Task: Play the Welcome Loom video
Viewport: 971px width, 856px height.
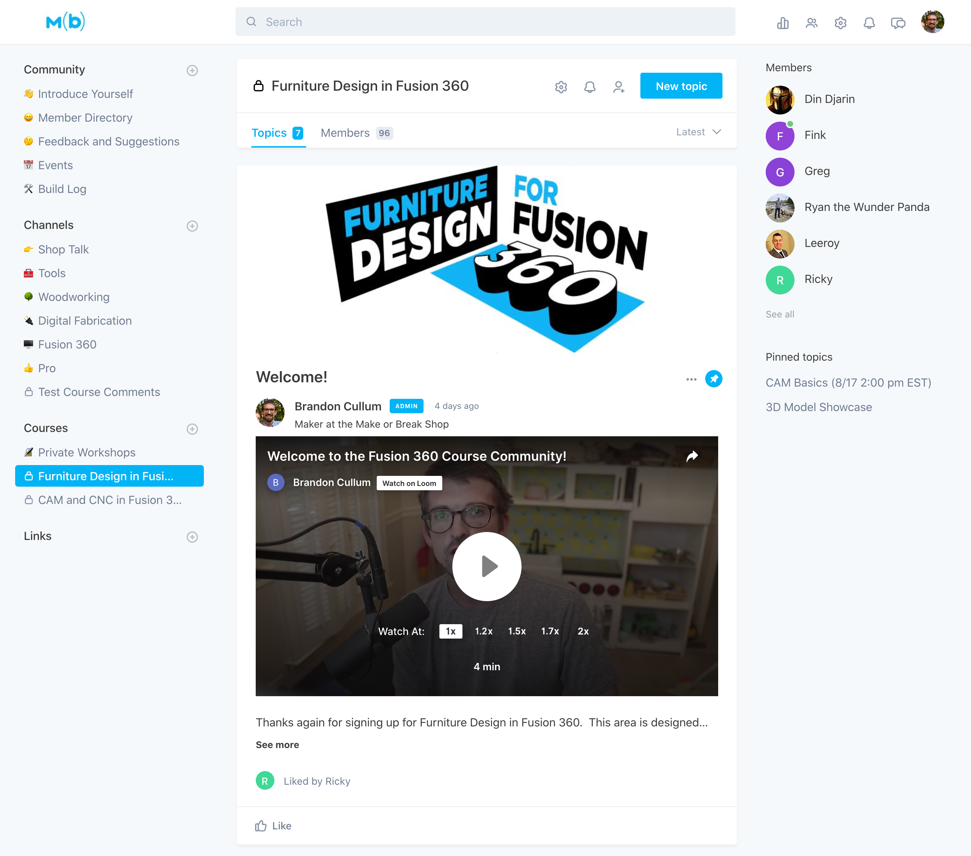Action: click(x=487, y=566)
